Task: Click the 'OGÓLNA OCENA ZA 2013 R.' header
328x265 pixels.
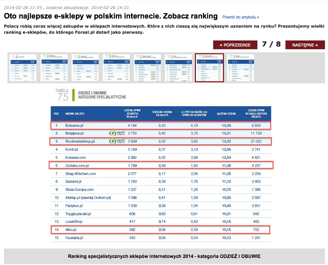Action: click(x=162, y=113)
